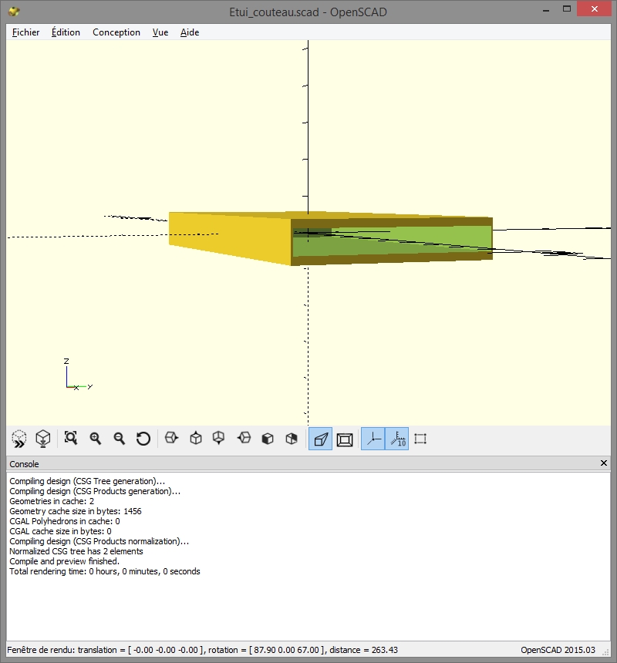Toggle the Show Edges button
The image size is (617, 663).
click(420, 439)
